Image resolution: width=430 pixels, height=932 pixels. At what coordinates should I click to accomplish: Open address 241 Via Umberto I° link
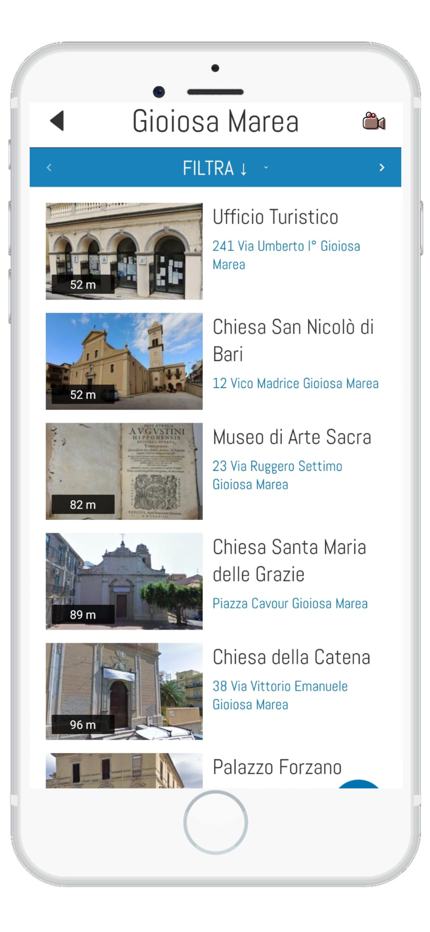[x=286, y=255]
